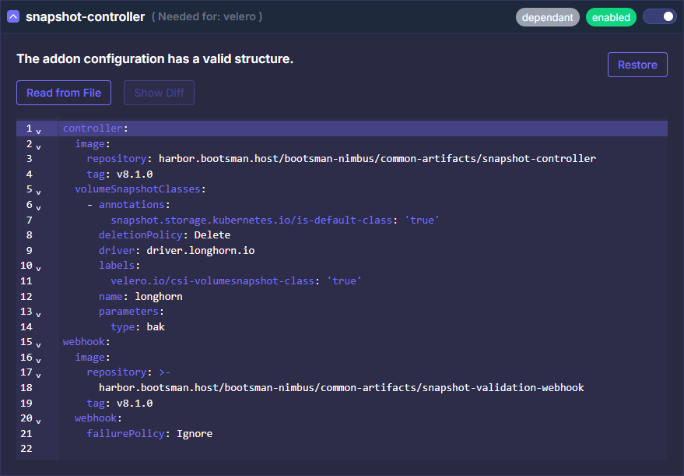Place cursor on failurePolicy Ignore line
684x476 pixels.
coord(194,433)
